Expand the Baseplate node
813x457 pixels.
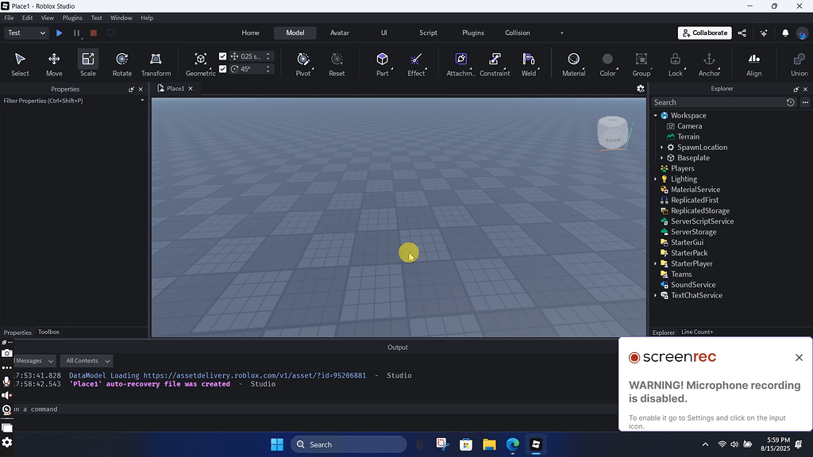(x=661, y=158)
